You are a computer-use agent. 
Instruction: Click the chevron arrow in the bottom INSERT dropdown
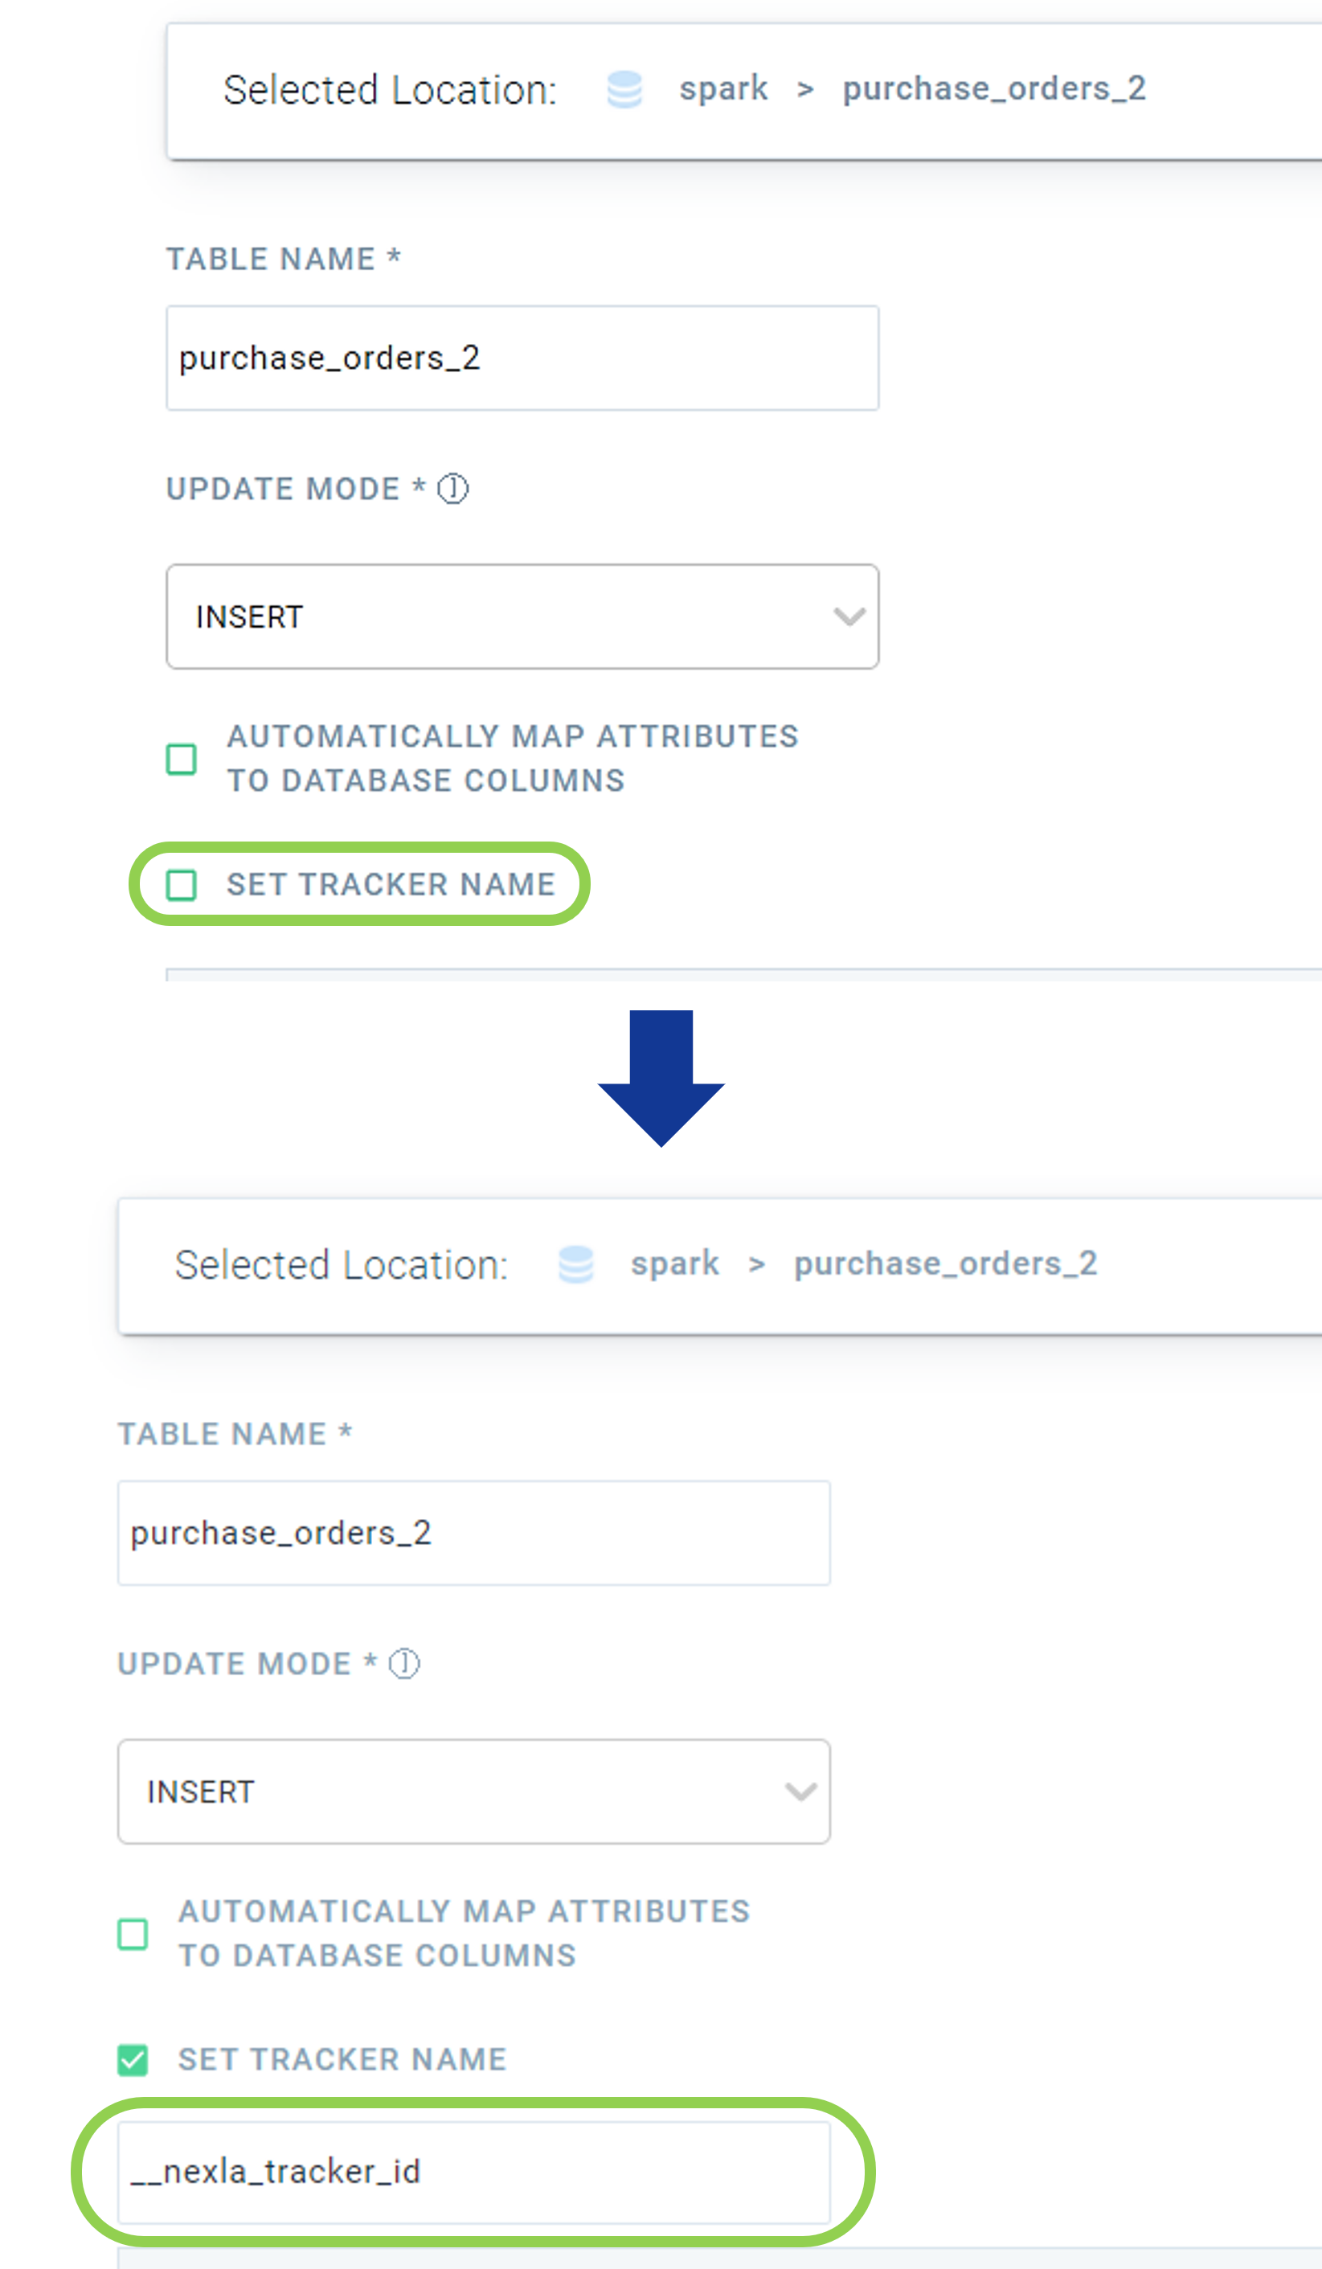[800, 1791]
